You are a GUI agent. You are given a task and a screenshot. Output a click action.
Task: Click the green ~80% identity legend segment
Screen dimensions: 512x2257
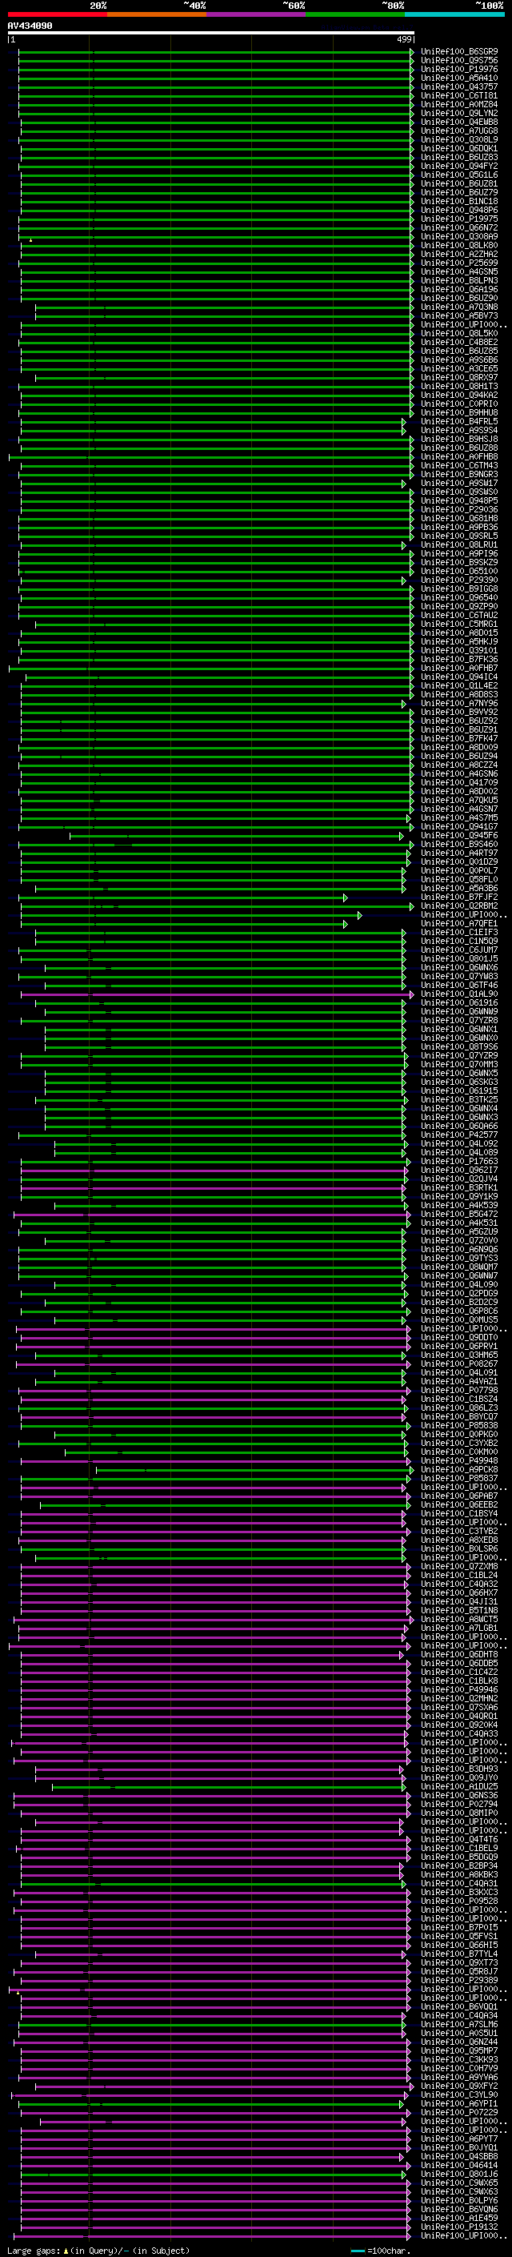click(355, 15)
